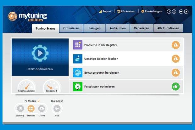Start the Jetzt optimieren play gear
Image resolution: width=195 pixels, height=130 pixels.
pos(40,53)
